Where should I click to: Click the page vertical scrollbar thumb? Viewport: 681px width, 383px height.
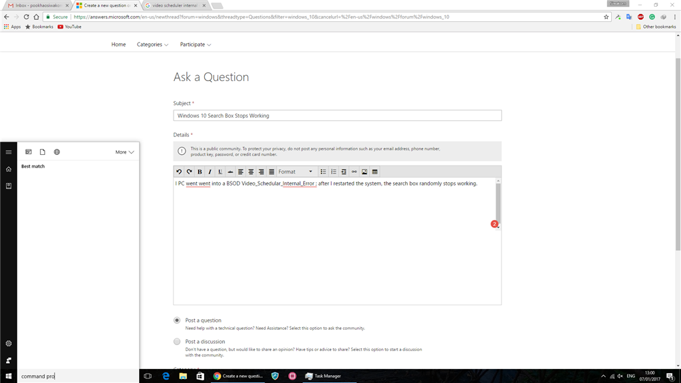[678, 154]
